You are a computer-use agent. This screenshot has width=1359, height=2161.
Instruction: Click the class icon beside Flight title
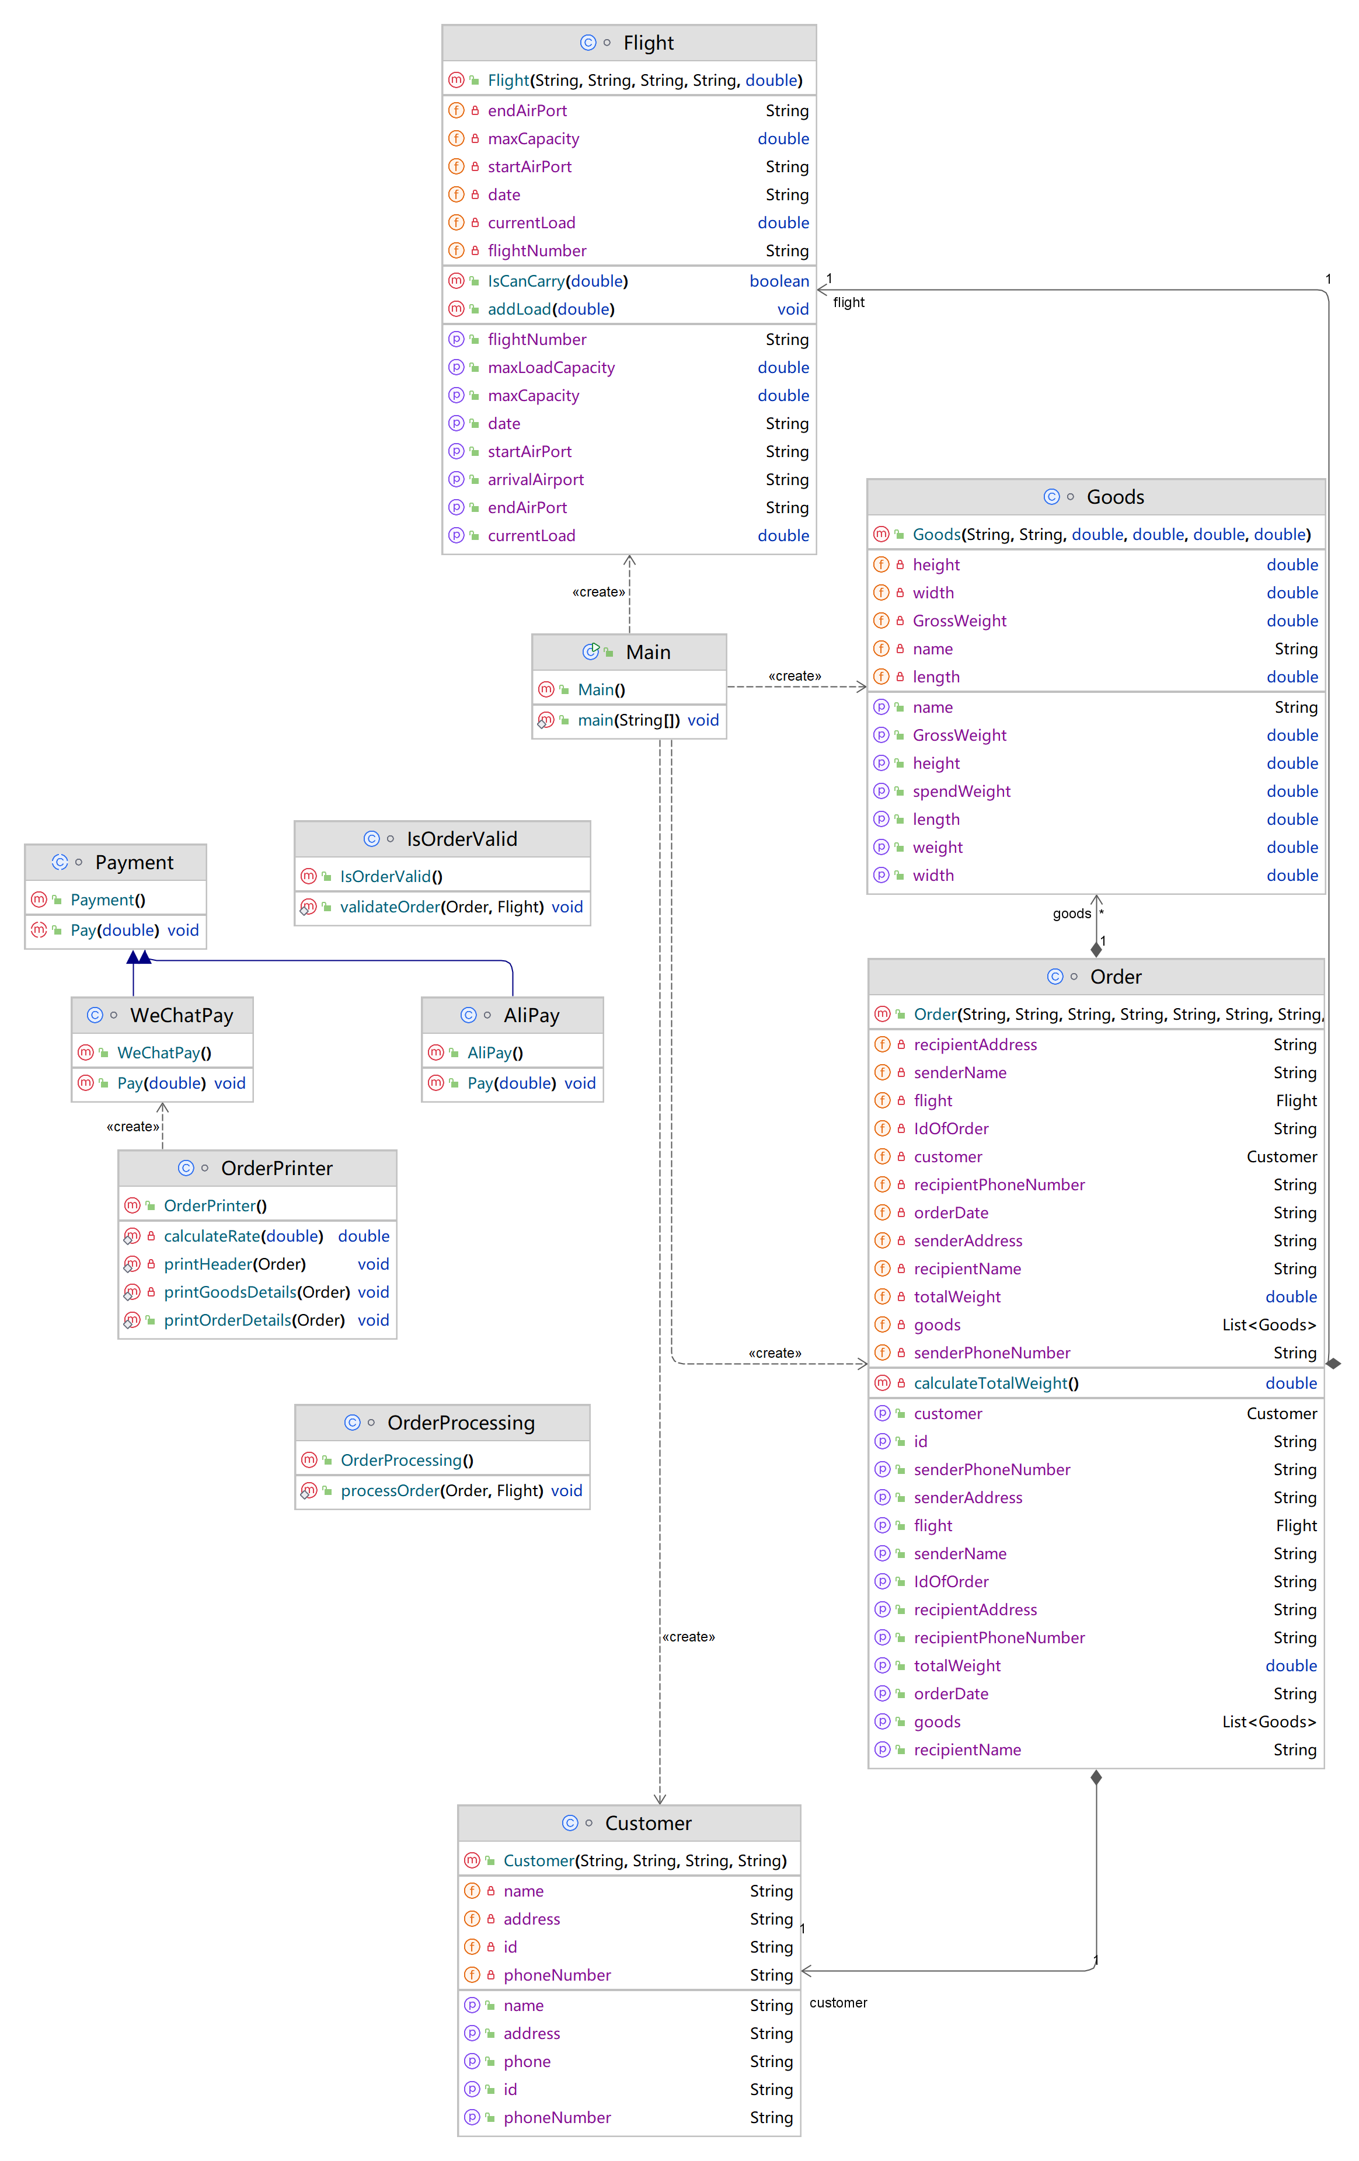coord(588,42)
